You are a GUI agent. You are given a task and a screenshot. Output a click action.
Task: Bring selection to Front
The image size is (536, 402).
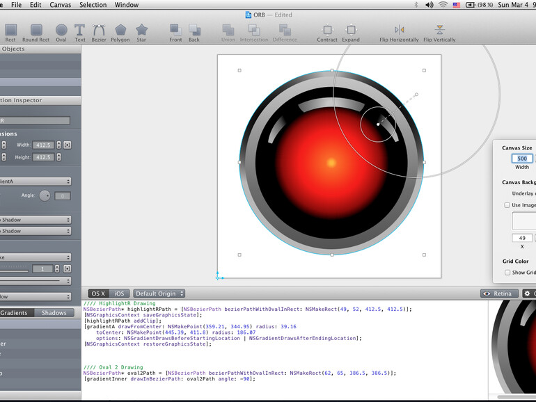coord(175,33)
